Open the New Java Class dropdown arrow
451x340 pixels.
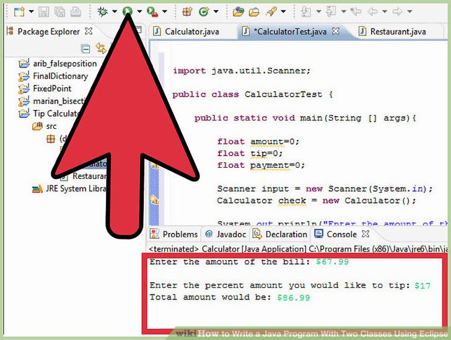[x=216, y=12]
